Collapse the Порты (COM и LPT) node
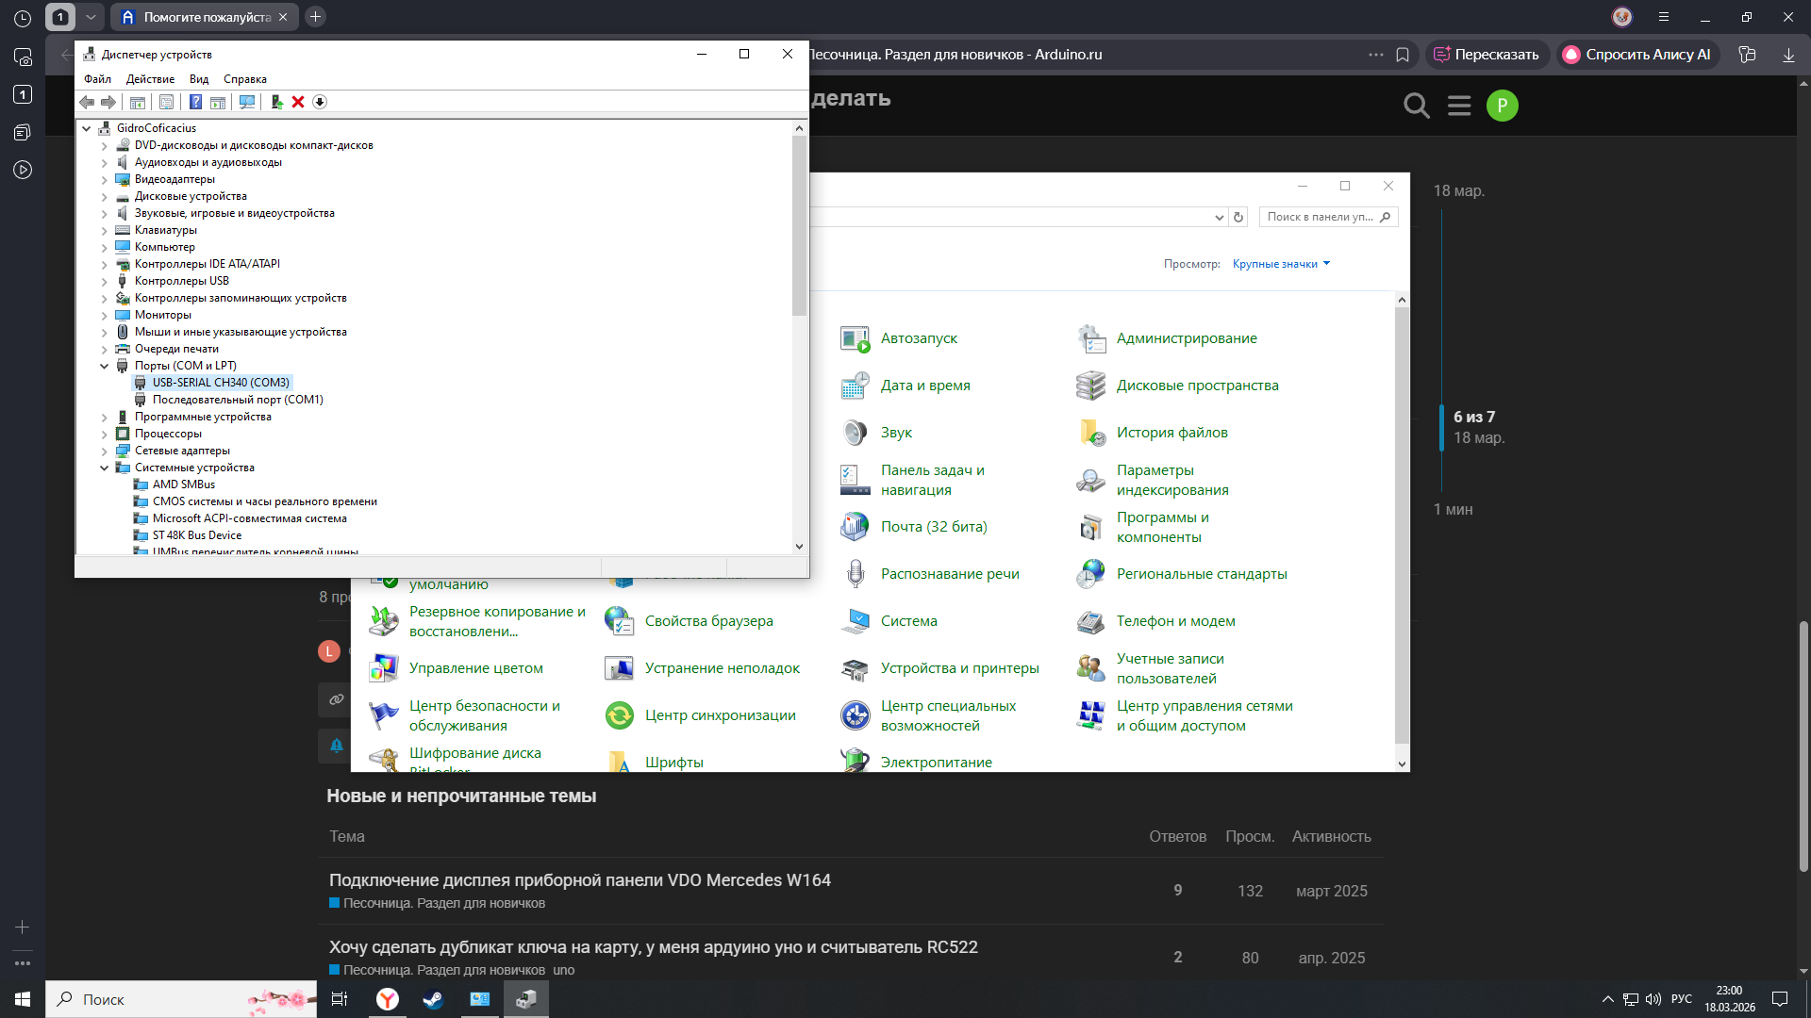The height and width of the screenshot is (1018, 1811). point(105,366)
